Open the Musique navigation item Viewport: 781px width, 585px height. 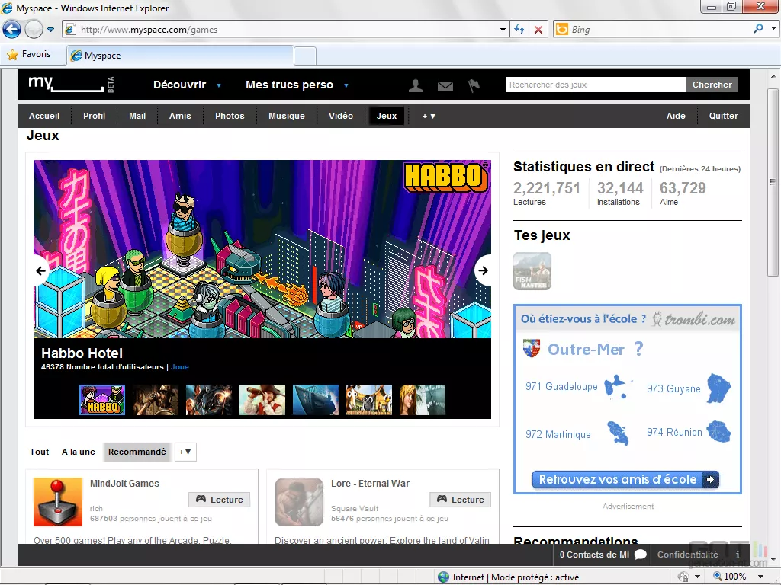point(287,116)
